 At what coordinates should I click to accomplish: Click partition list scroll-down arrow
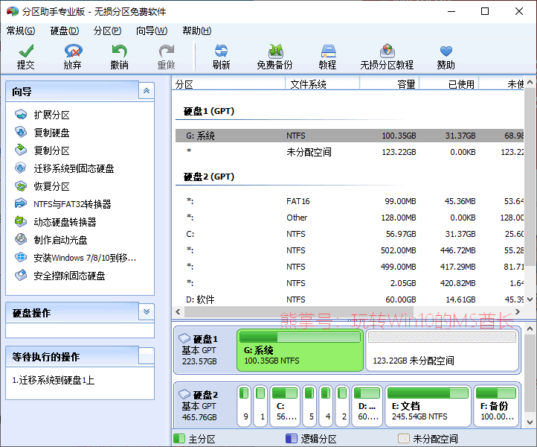pyautogui.click(x=530, y=299)
